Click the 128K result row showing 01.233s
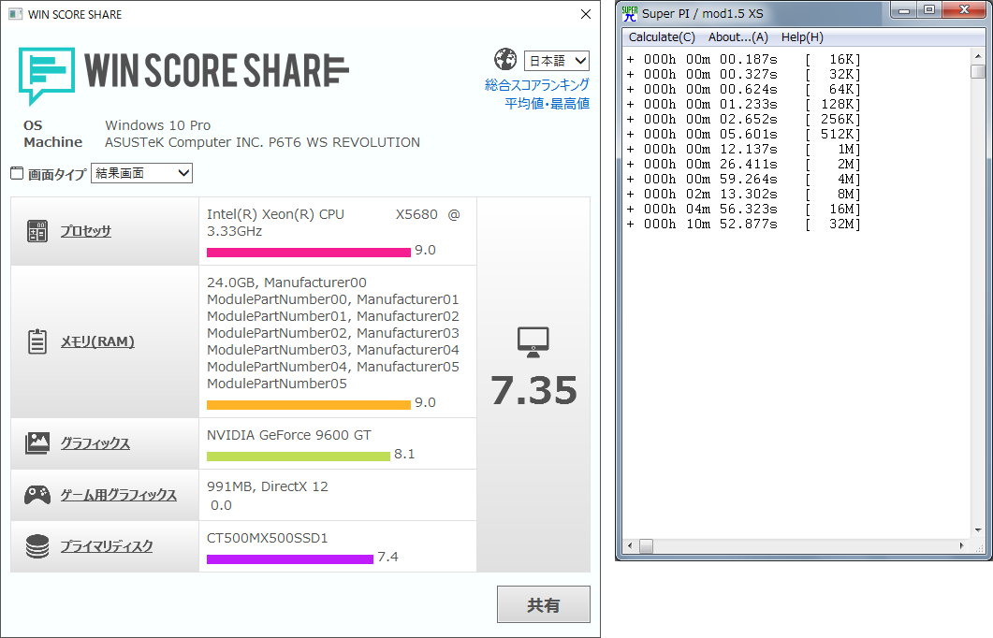The height and width of the screenshot is (638, 993). [x=743, y=105]
